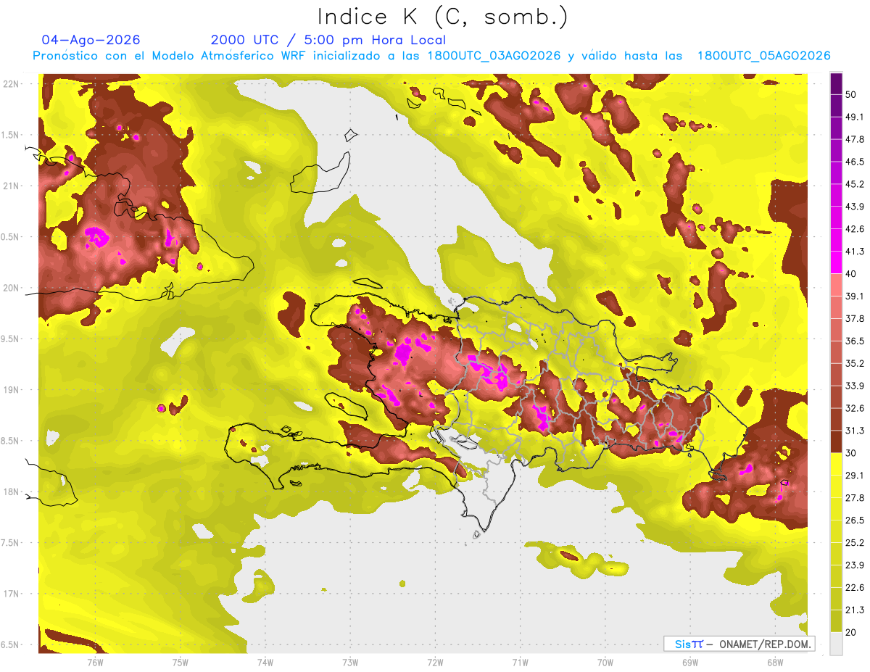This screenshot has width=870, height=672.
Task: Click the colorbar value '50'
Action: (x=852, y=95)
